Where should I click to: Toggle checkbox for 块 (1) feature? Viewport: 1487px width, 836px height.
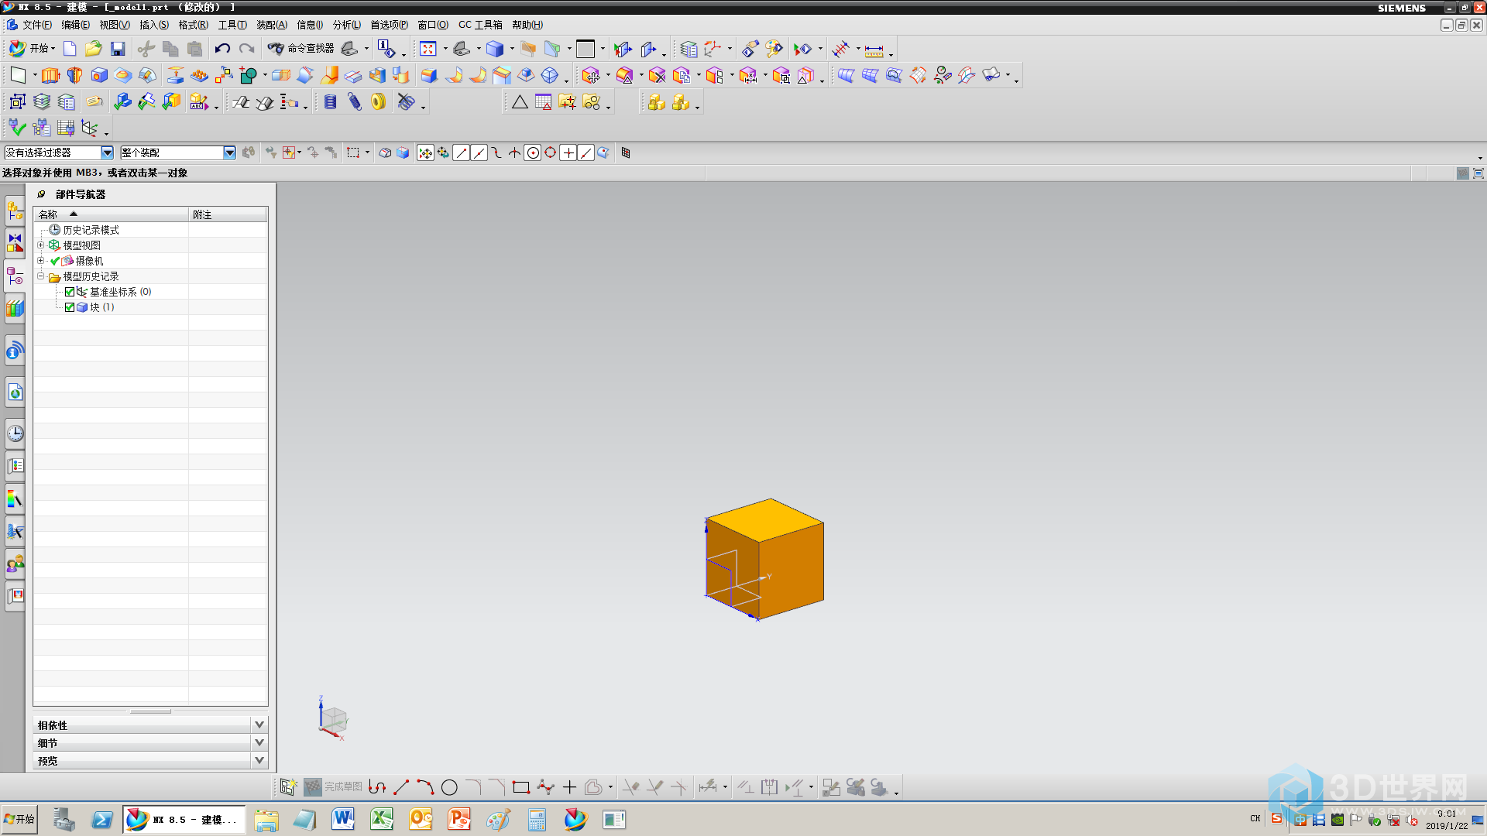[70, 307]
